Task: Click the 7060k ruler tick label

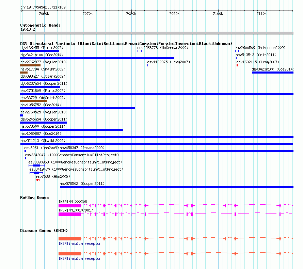Action: 44,14
